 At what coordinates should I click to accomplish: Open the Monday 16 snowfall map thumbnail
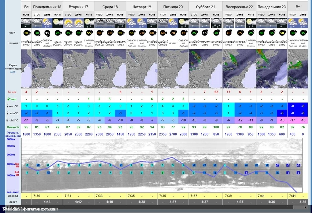47,65
